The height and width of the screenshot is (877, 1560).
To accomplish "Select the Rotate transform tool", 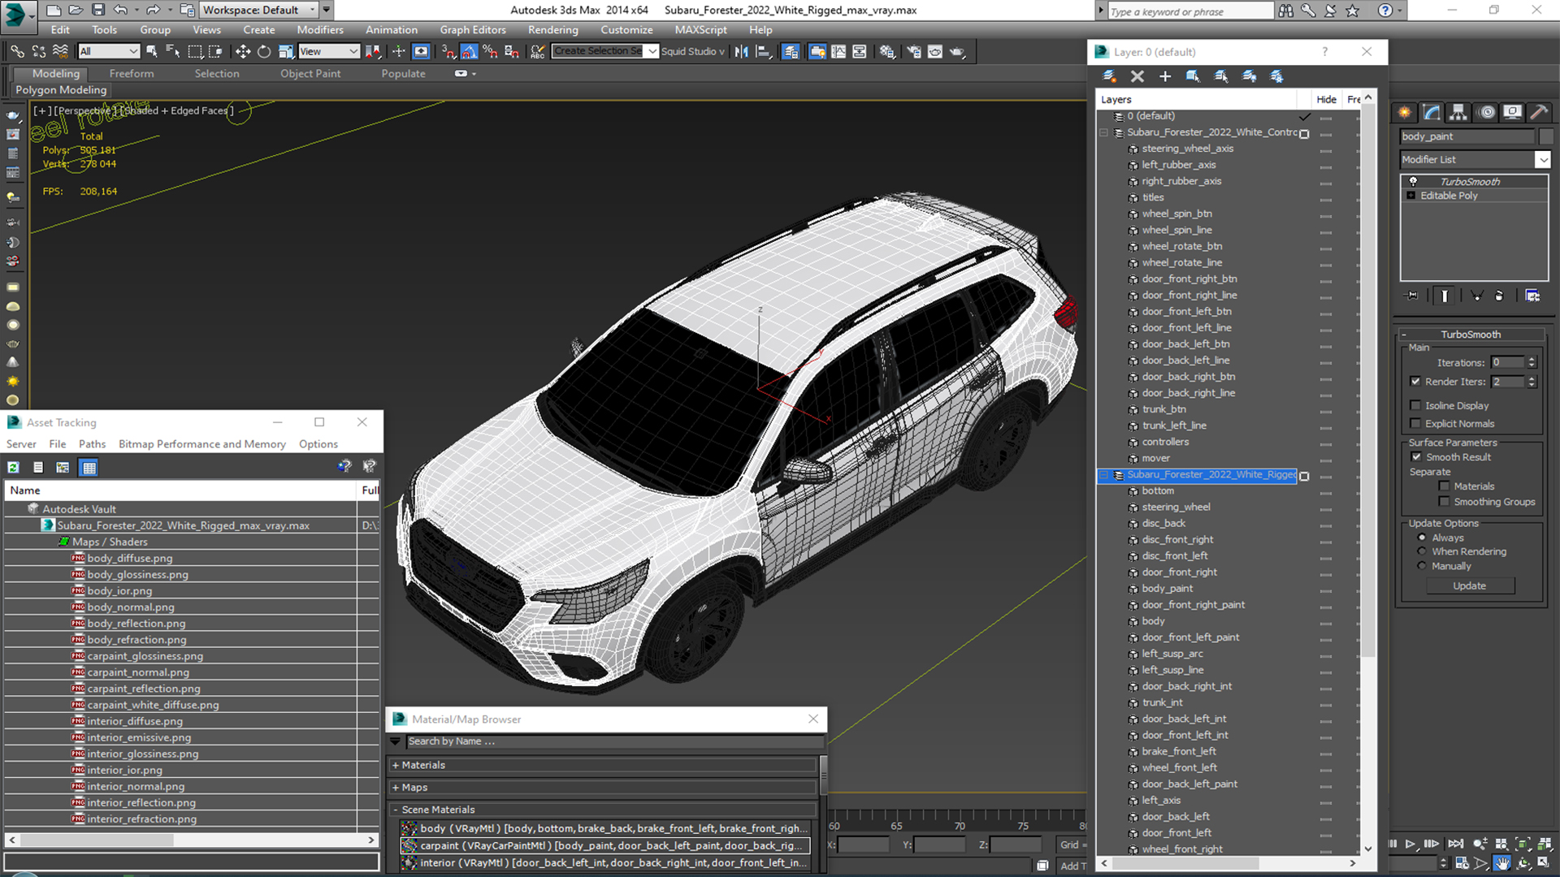I will pos(264,51).
